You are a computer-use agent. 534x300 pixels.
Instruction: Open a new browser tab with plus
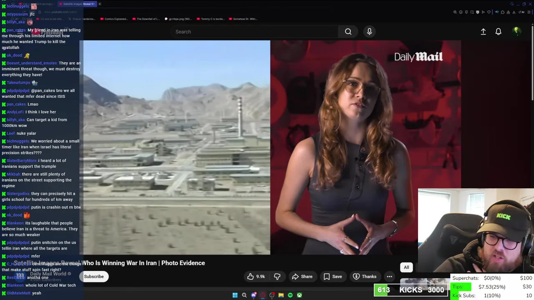(x=100, y=4)
